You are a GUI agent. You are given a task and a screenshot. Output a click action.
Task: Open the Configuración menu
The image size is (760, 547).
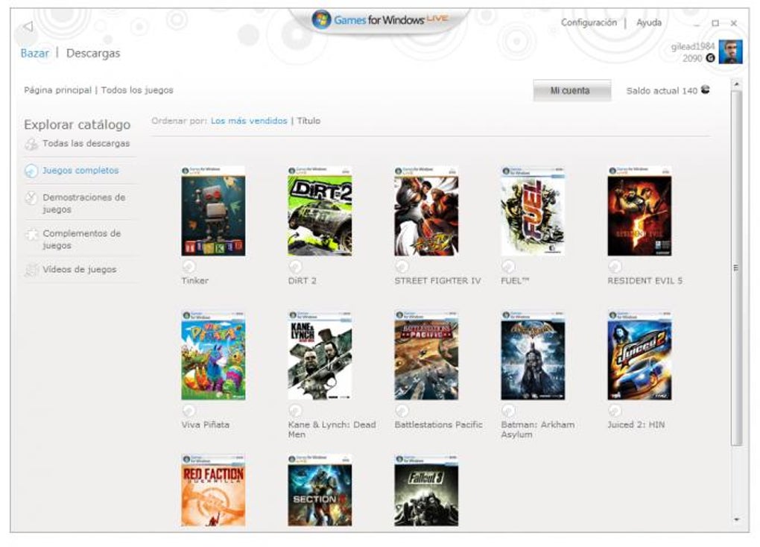click(589, 23)
